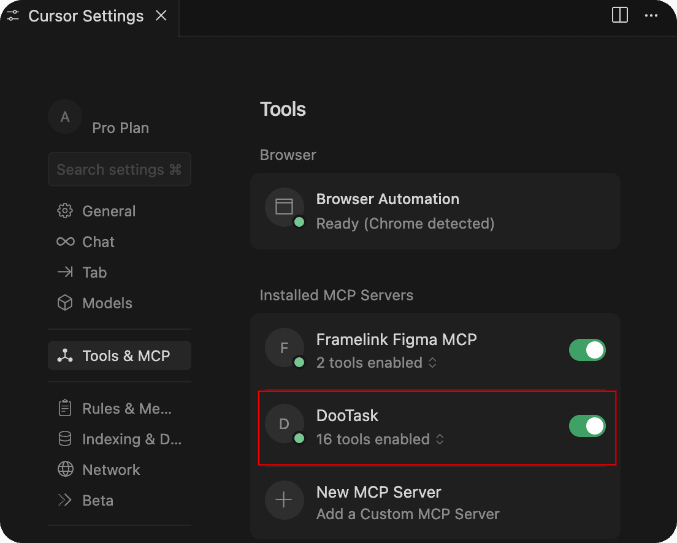Open the Network settings section
The height and width of the screenshot is (543, 677).
click(111, 470)
